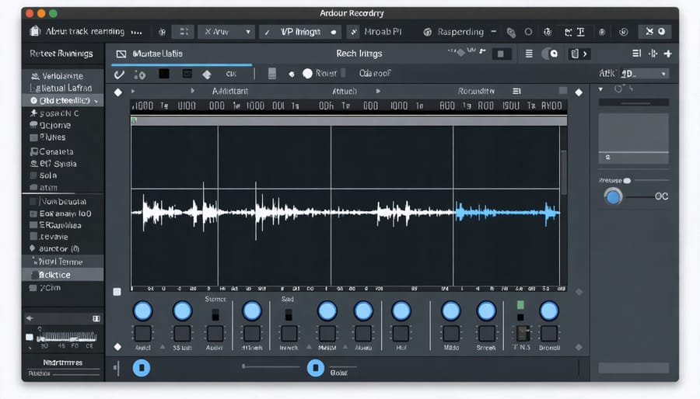Click the first small triangle in the timeline header row
The height and width of the screenshot is (399, 700).
coord(133,91)
